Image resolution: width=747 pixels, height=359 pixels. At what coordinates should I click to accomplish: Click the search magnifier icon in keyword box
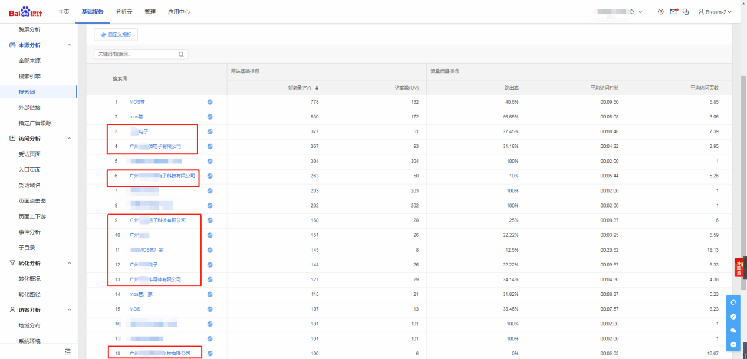pyautogui.click(x=181, y=54)
